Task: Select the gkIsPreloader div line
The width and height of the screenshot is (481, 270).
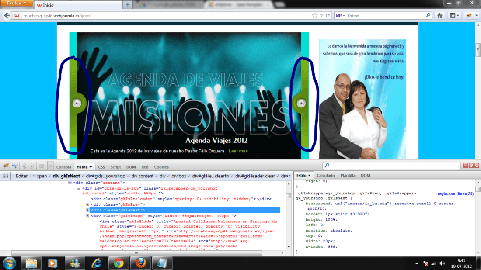Action: (181, 199)
